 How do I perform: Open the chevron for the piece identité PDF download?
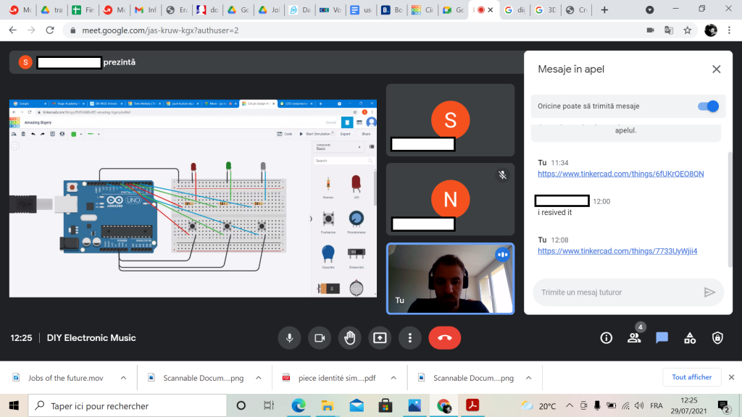[393, 378]
